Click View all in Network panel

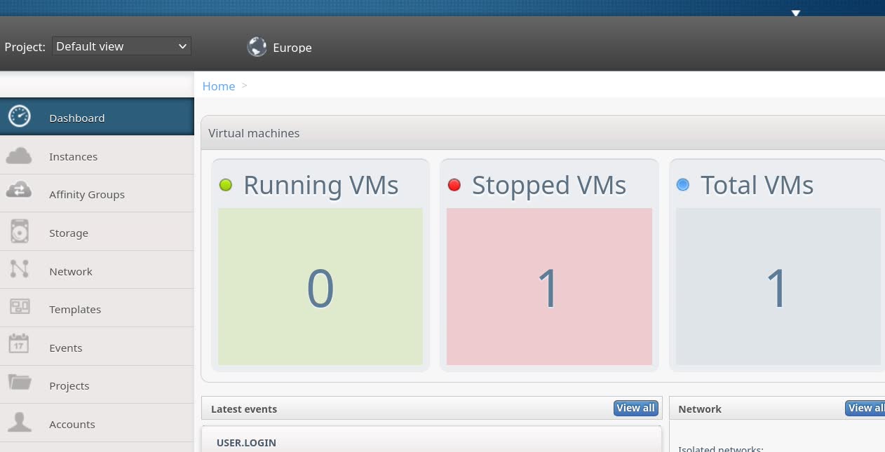865,409
